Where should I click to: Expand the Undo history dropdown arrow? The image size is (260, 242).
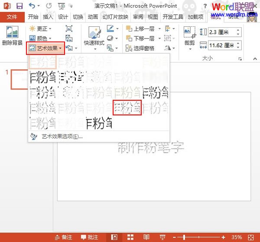click(39, 6)
